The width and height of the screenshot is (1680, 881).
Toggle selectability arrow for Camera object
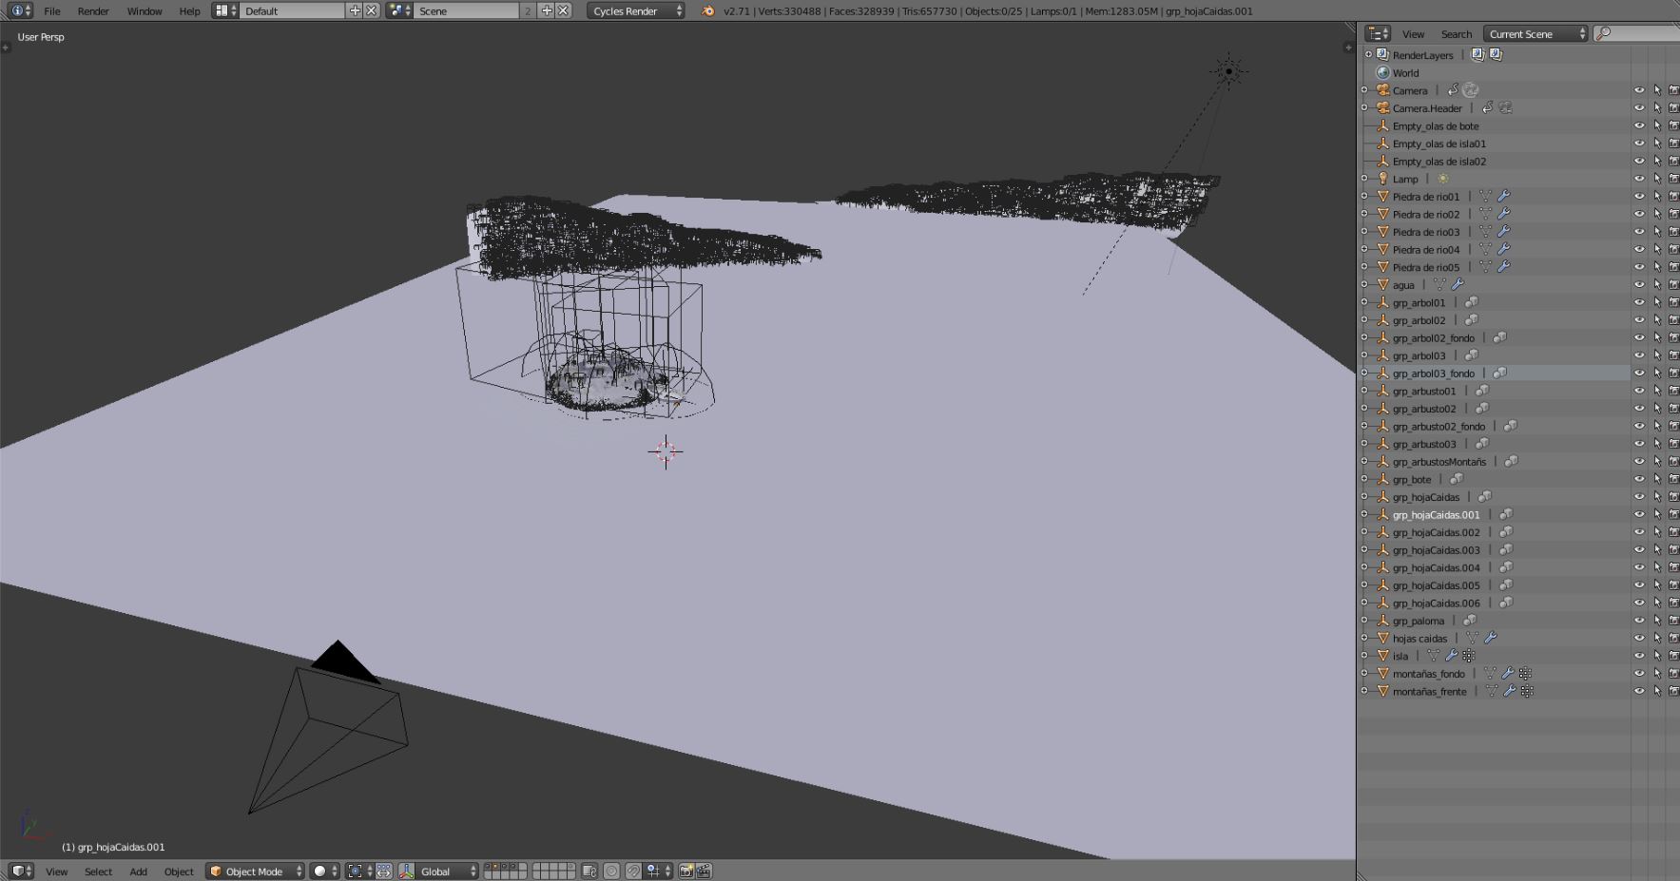1657,91
